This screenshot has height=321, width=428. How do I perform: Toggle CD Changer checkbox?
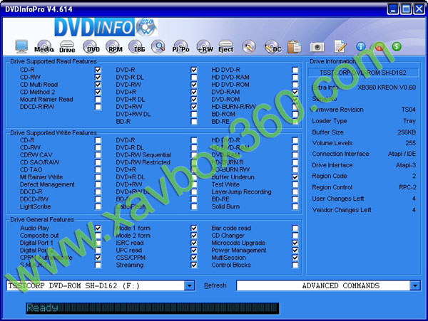[x=295, y=236]
